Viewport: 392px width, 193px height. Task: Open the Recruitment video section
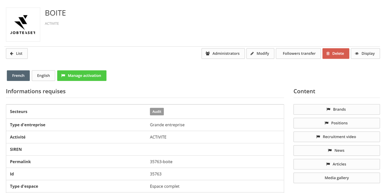[337, 137]
